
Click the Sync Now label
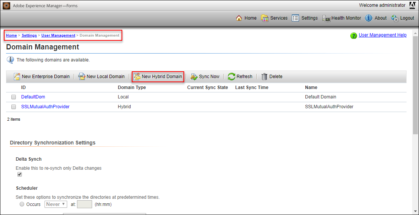(209, 77)
